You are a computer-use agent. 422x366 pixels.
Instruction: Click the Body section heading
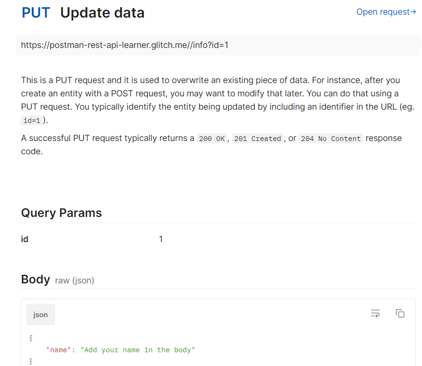pos(35,279)
